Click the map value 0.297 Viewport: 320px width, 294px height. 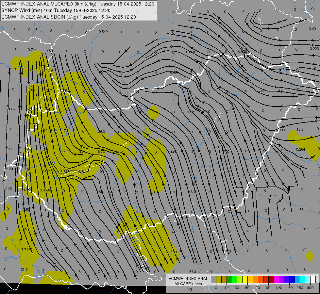click(46, 170)
